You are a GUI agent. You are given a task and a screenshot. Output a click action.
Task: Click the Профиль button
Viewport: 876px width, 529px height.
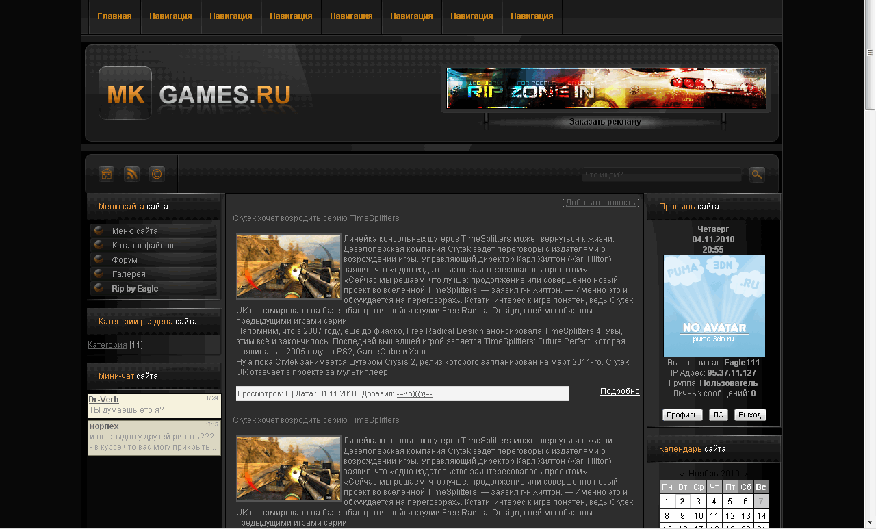tap(682, 415)
